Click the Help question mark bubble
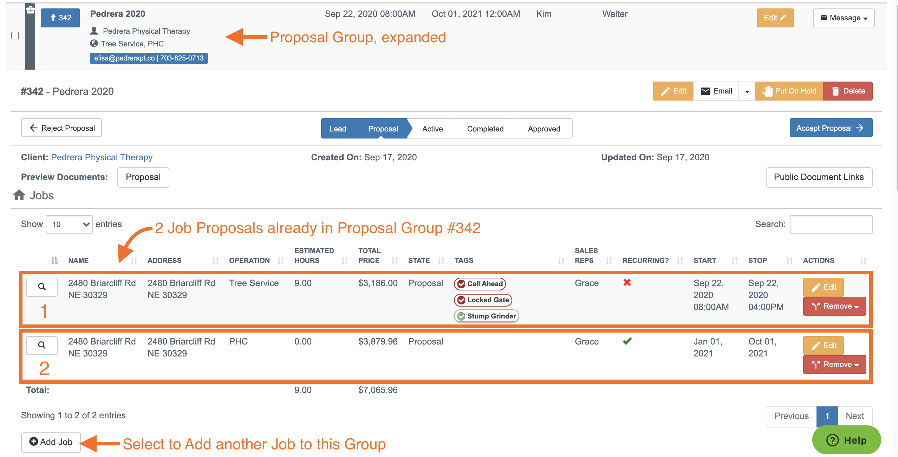 pos(846,440)
